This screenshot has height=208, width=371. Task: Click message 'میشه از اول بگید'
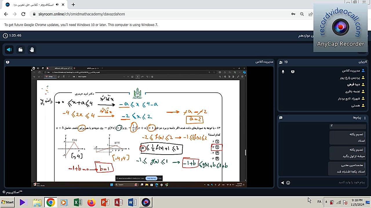tap(354, 156)
